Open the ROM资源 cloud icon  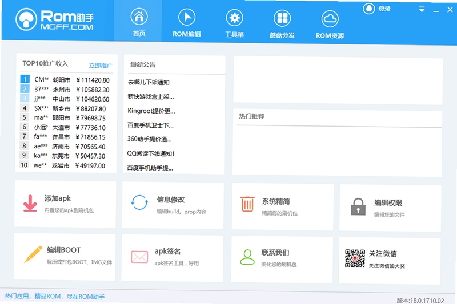[330, 19]
